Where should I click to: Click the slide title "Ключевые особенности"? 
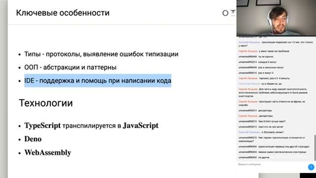point(63,13)
